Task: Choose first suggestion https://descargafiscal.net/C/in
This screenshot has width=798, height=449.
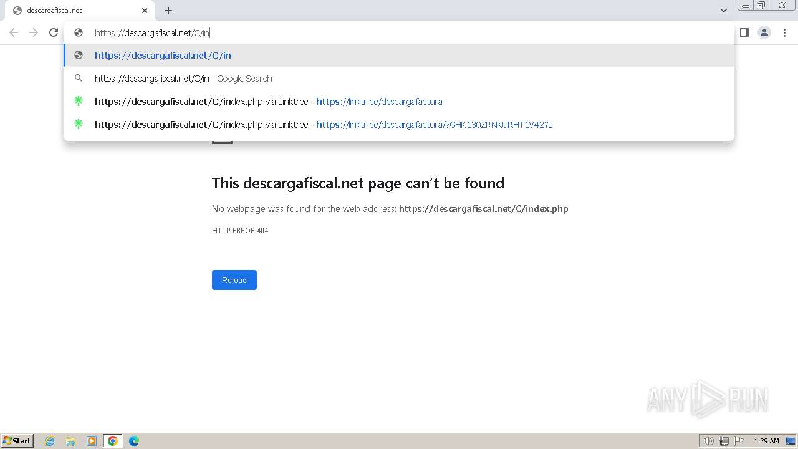Action: click(399, 56)
